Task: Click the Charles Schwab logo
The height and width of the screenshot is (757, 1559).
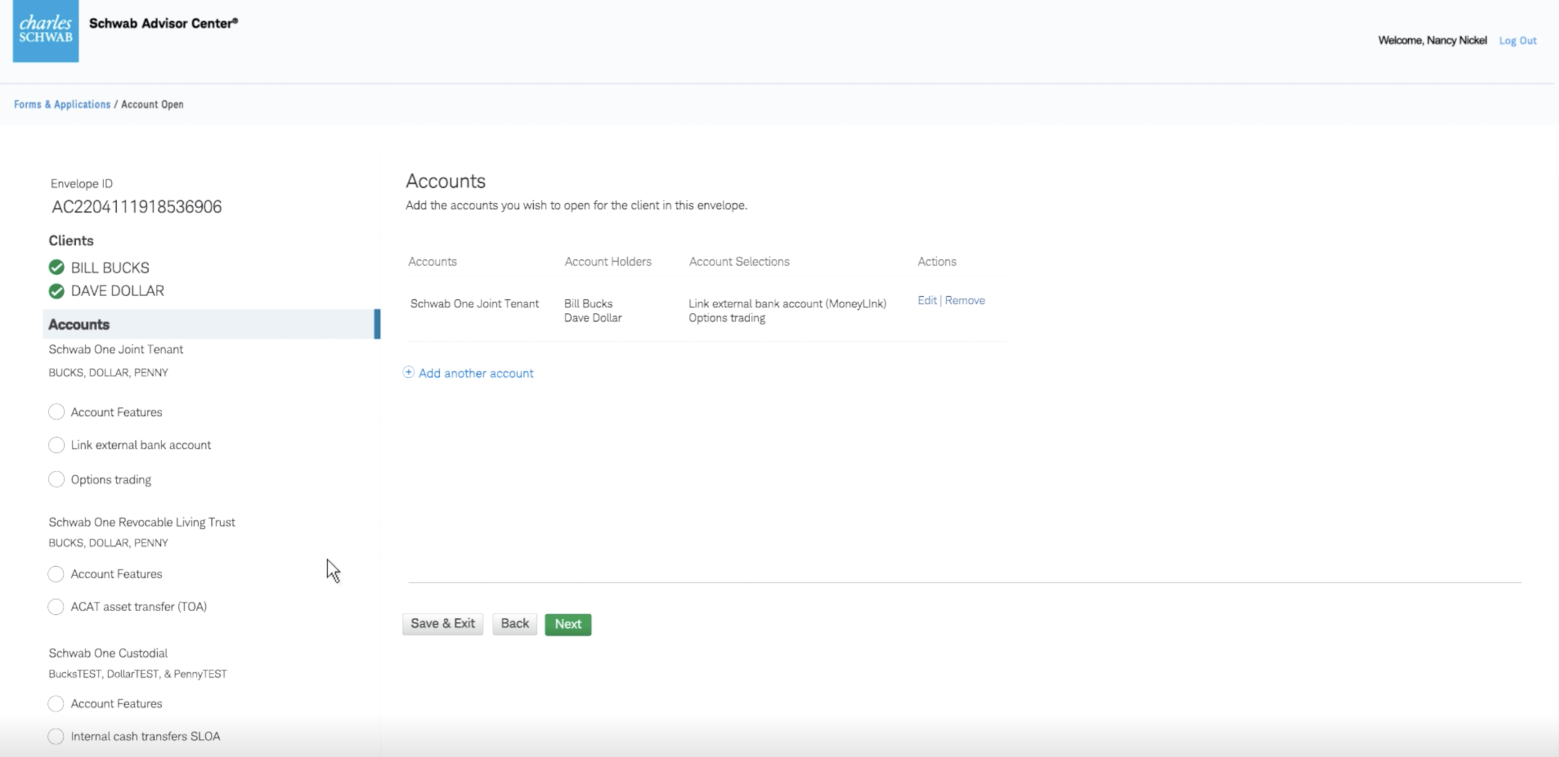Action: point(46,31)
